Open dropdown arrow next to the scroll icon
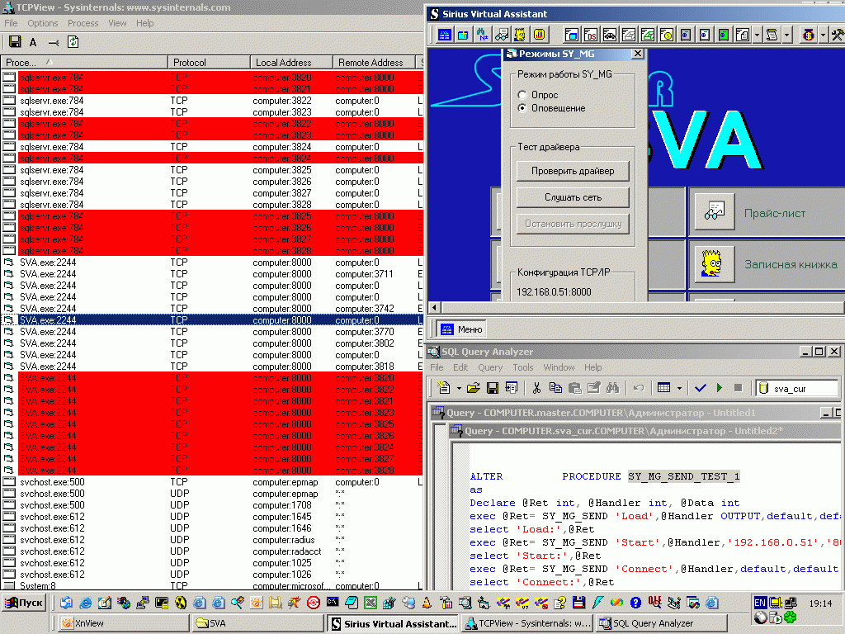Viewport: 845px width, 634px height. (786, 35)
